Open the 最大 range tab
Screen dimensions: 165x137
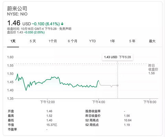(x=152, y=41)
